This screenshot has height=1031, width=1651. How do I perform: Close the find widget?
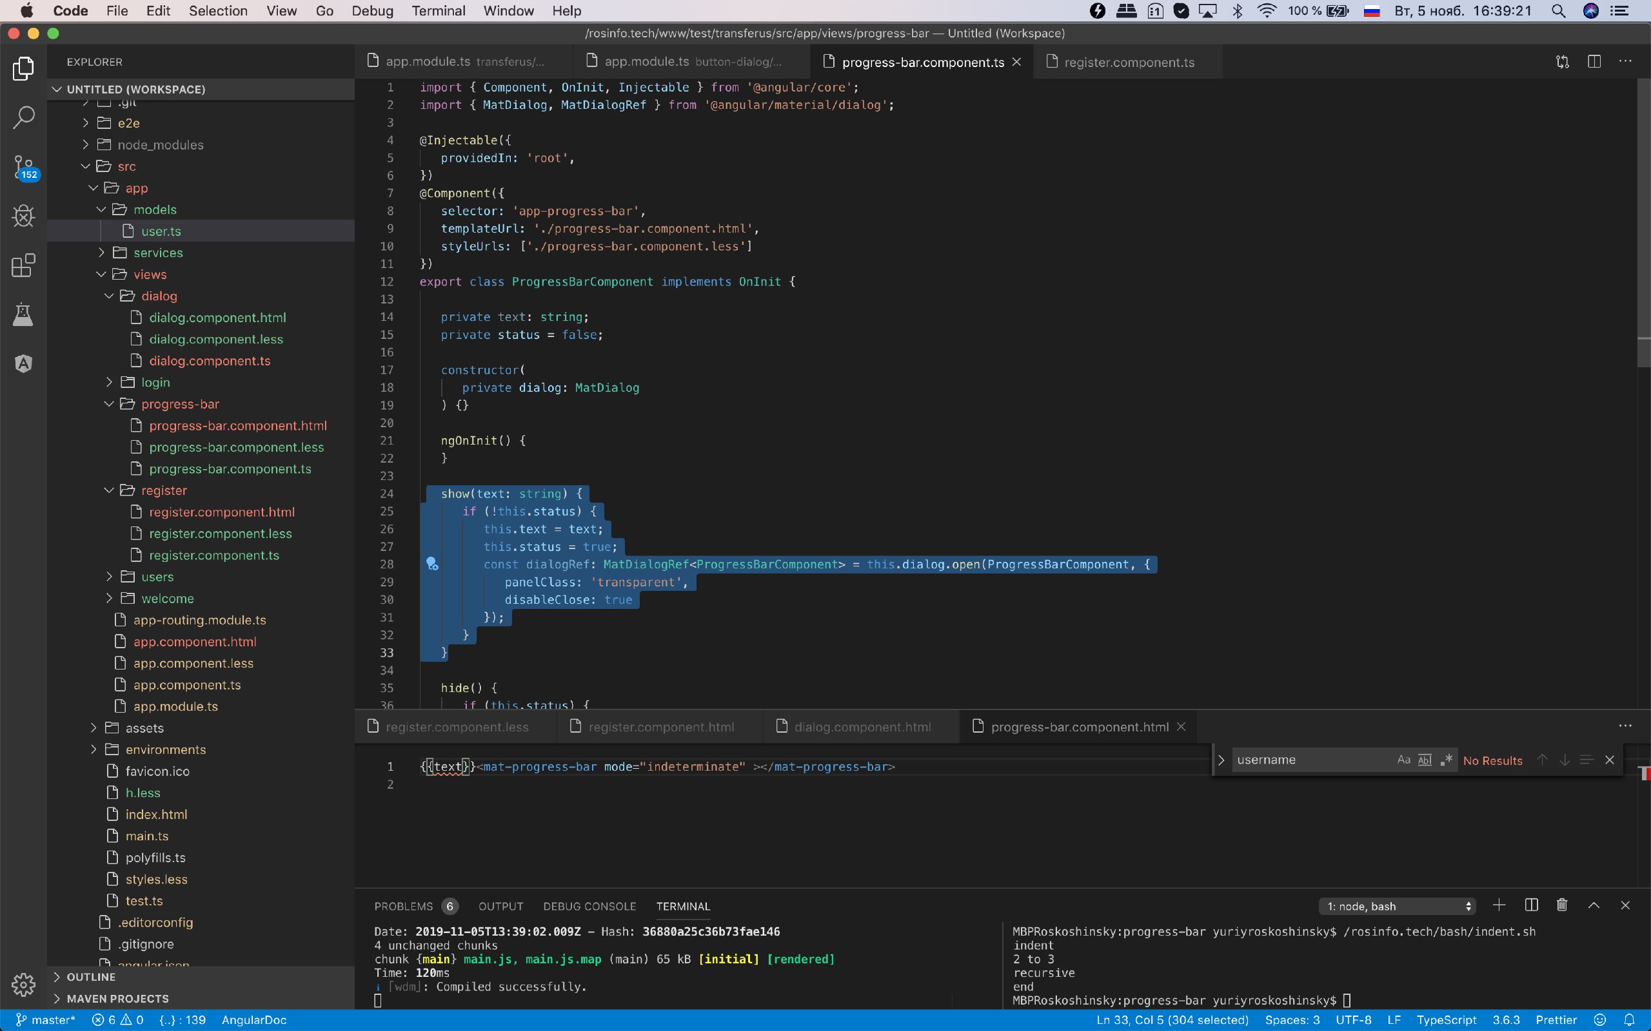point(1609,760)
